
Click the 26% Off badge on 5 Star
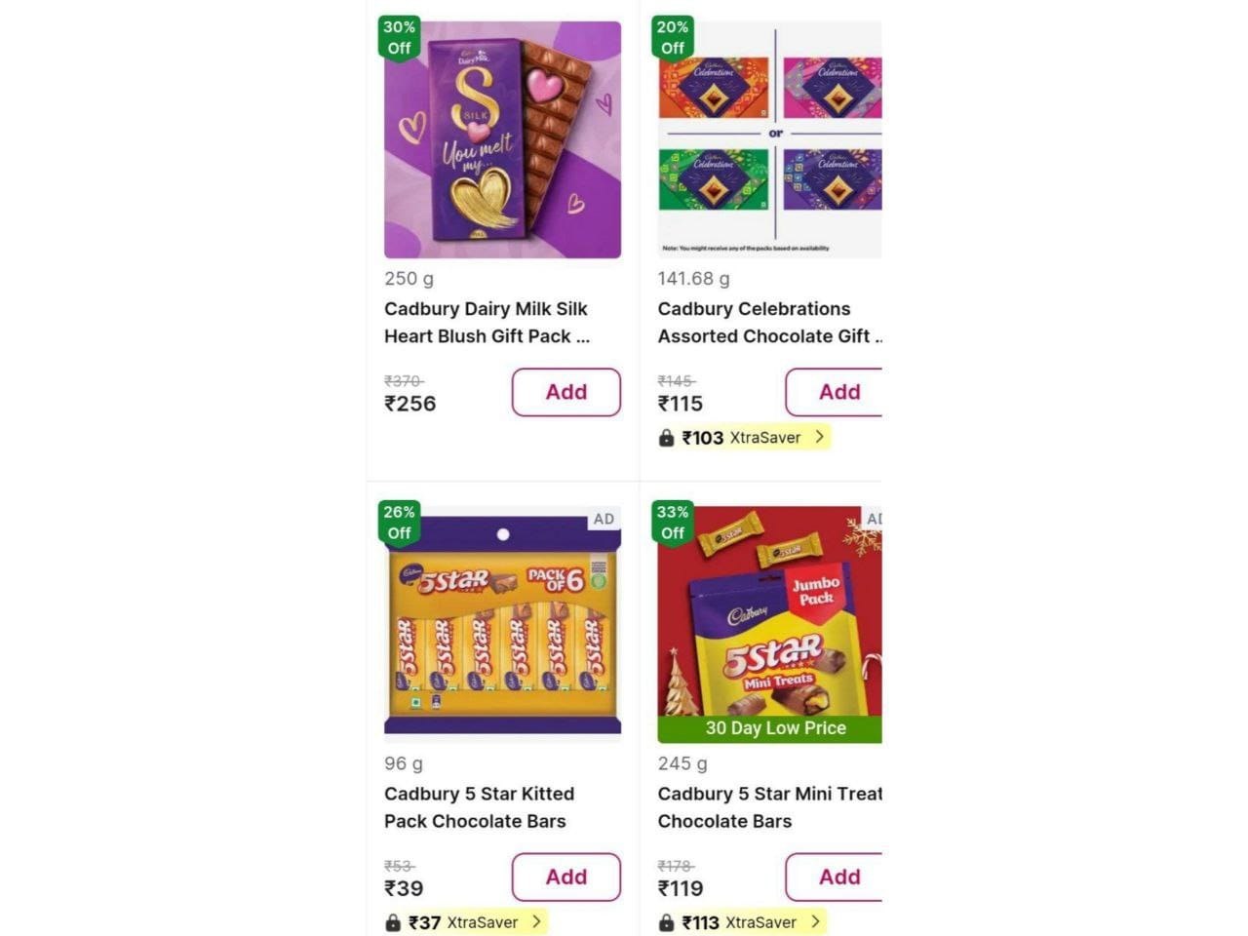pos(399,522)
